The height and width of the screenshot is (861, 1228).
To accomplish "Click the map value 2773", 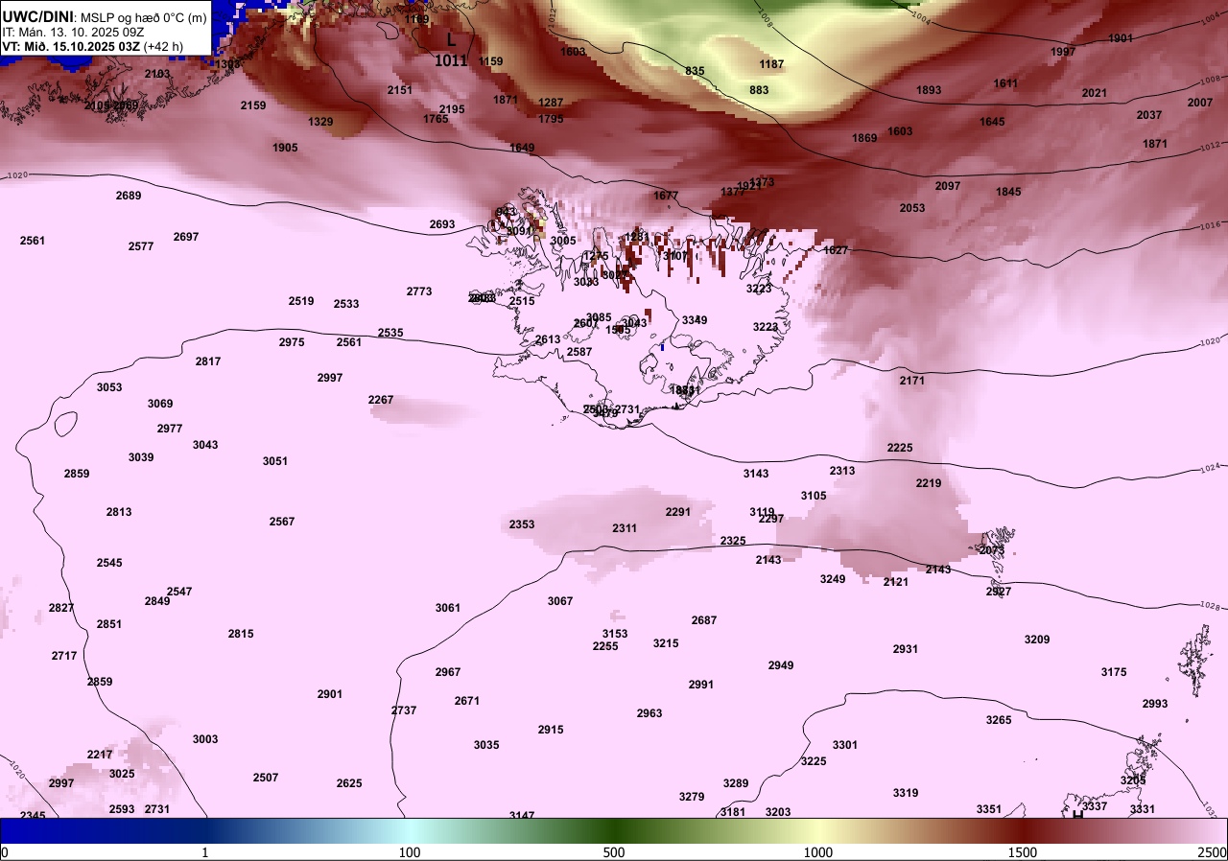I will [419, 291].
